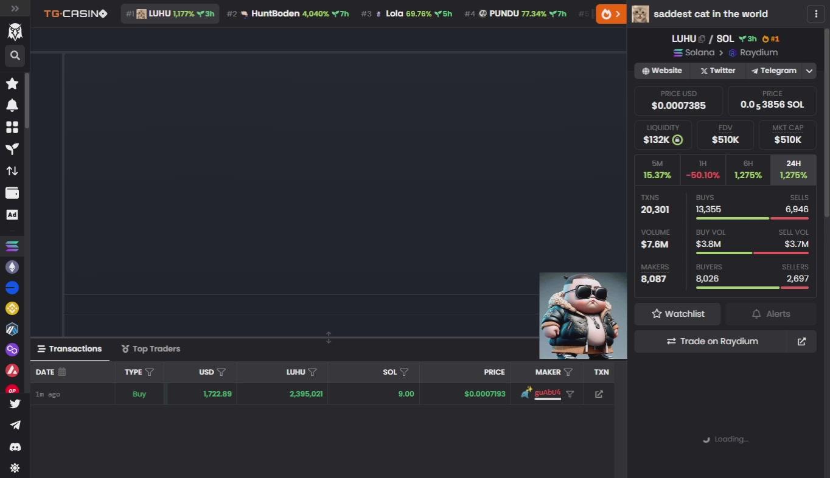This screenshot has height=478, width=830.
Task: Open the wallet portfolio icon
Action: point(12,193)
